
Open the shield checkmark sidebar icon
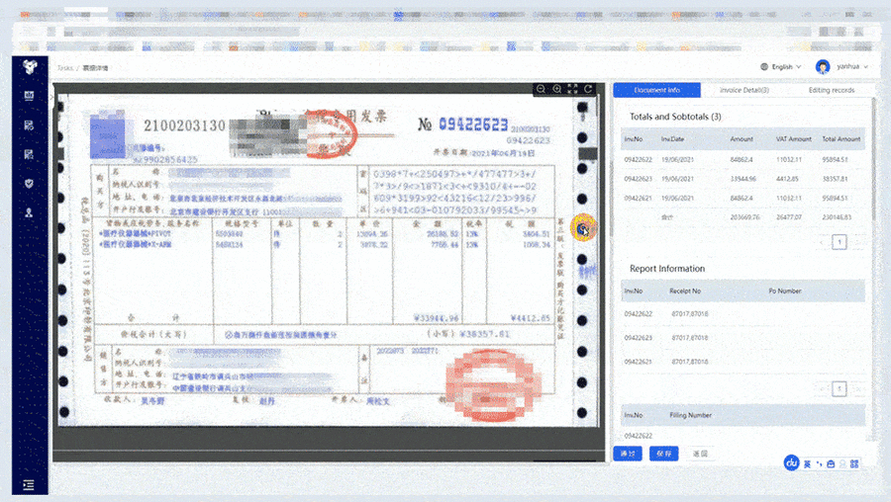click(29, 183)
